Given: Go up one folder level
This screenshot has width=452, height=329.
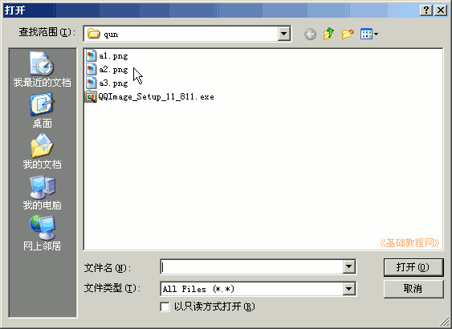Looking at the screenshot, I should click(x=328, y=34).
